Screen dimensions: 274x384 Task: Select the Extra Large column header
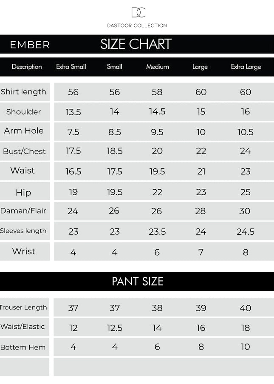(246, 67)
